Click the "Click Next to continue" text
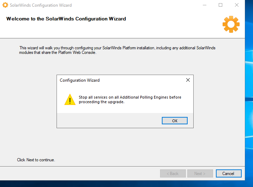253x187 pixels. pyautogui.click(x=36, y=160)
